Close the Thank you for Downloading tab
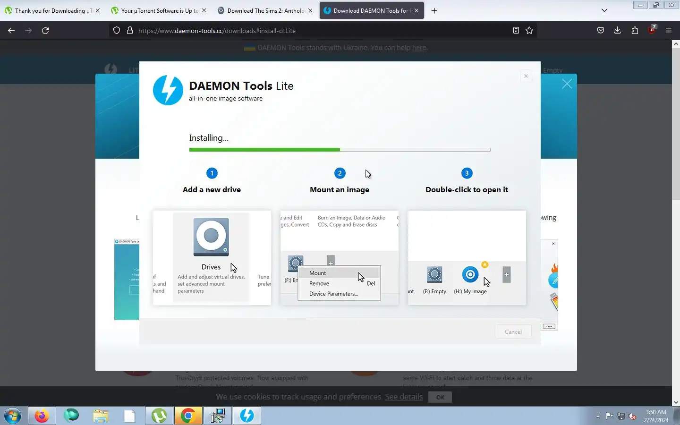 coord(98,10)
